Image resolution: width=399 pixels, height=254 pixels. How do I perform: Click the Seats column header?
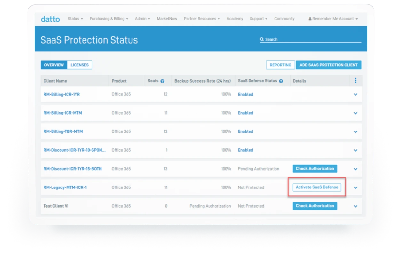153,81
